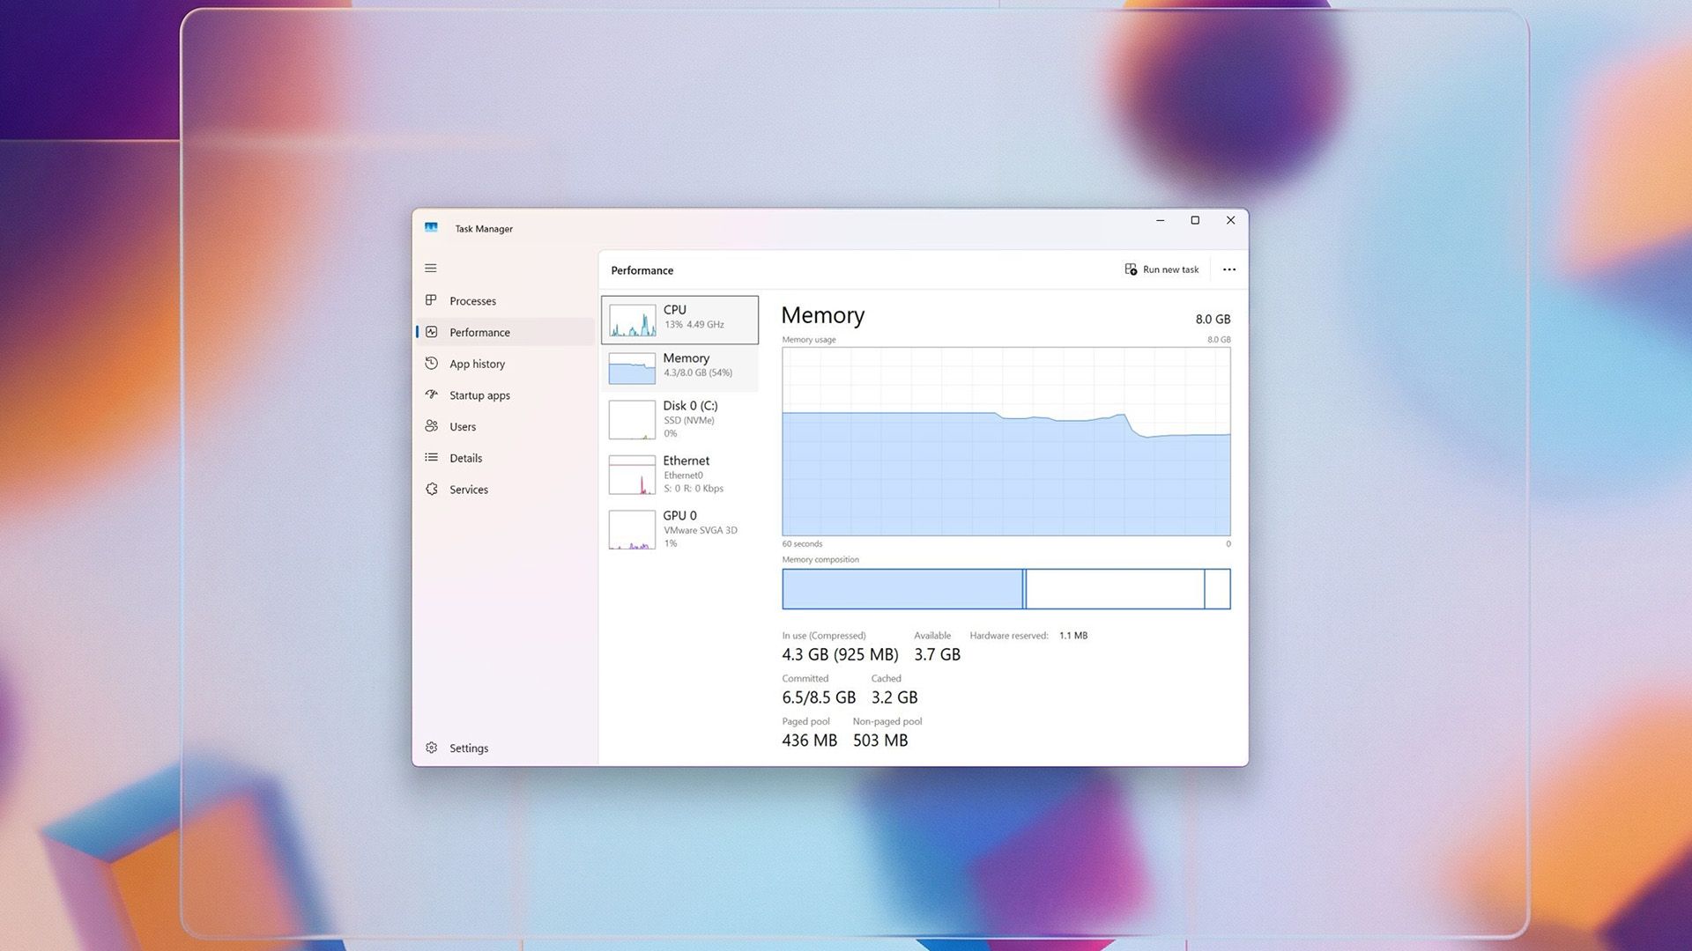View the Services list
The width and height of the screenshot is (1692, 951).
tap(468, 490)
